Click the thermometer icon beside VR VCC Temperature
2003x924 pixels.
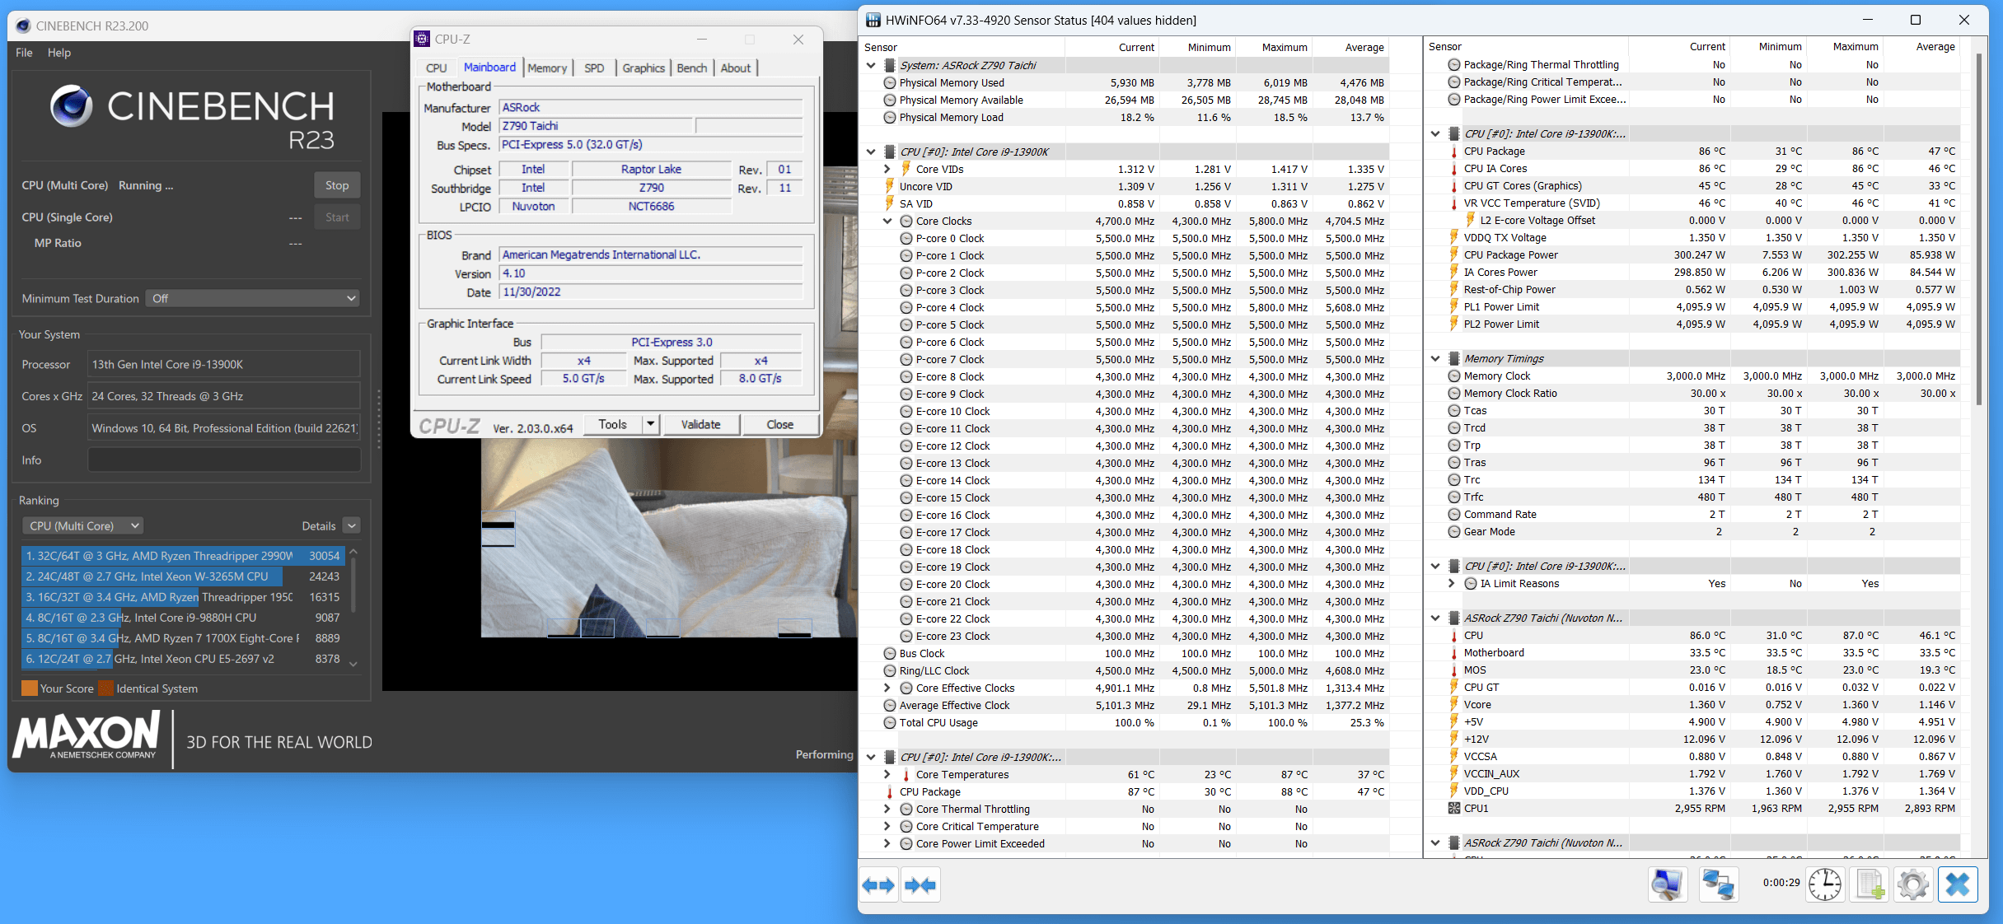(1454, 203)
